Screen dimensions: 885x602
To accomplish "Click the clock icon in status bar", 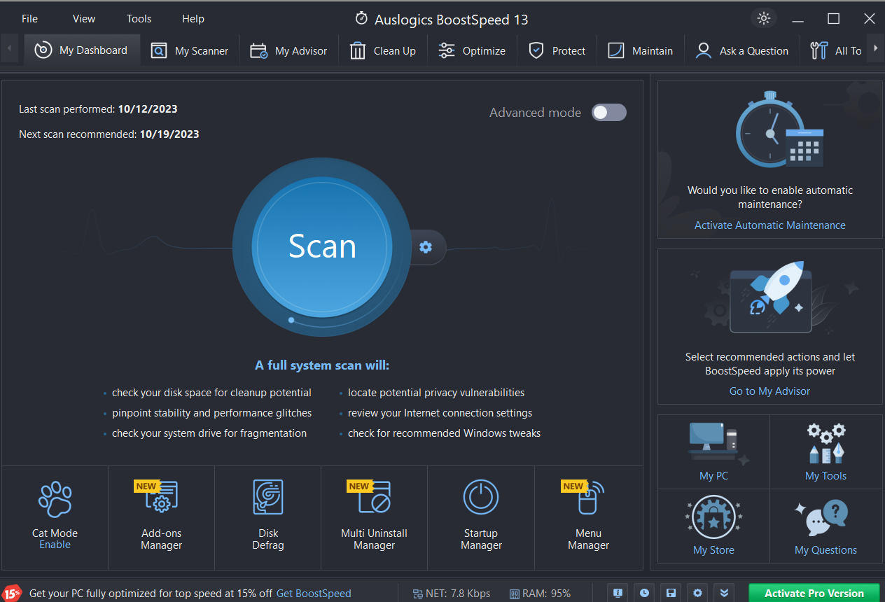I will pos(644,593).
